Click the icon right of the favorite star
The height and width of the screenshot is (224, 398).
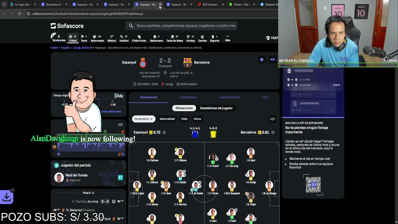[x=273, y=59]
